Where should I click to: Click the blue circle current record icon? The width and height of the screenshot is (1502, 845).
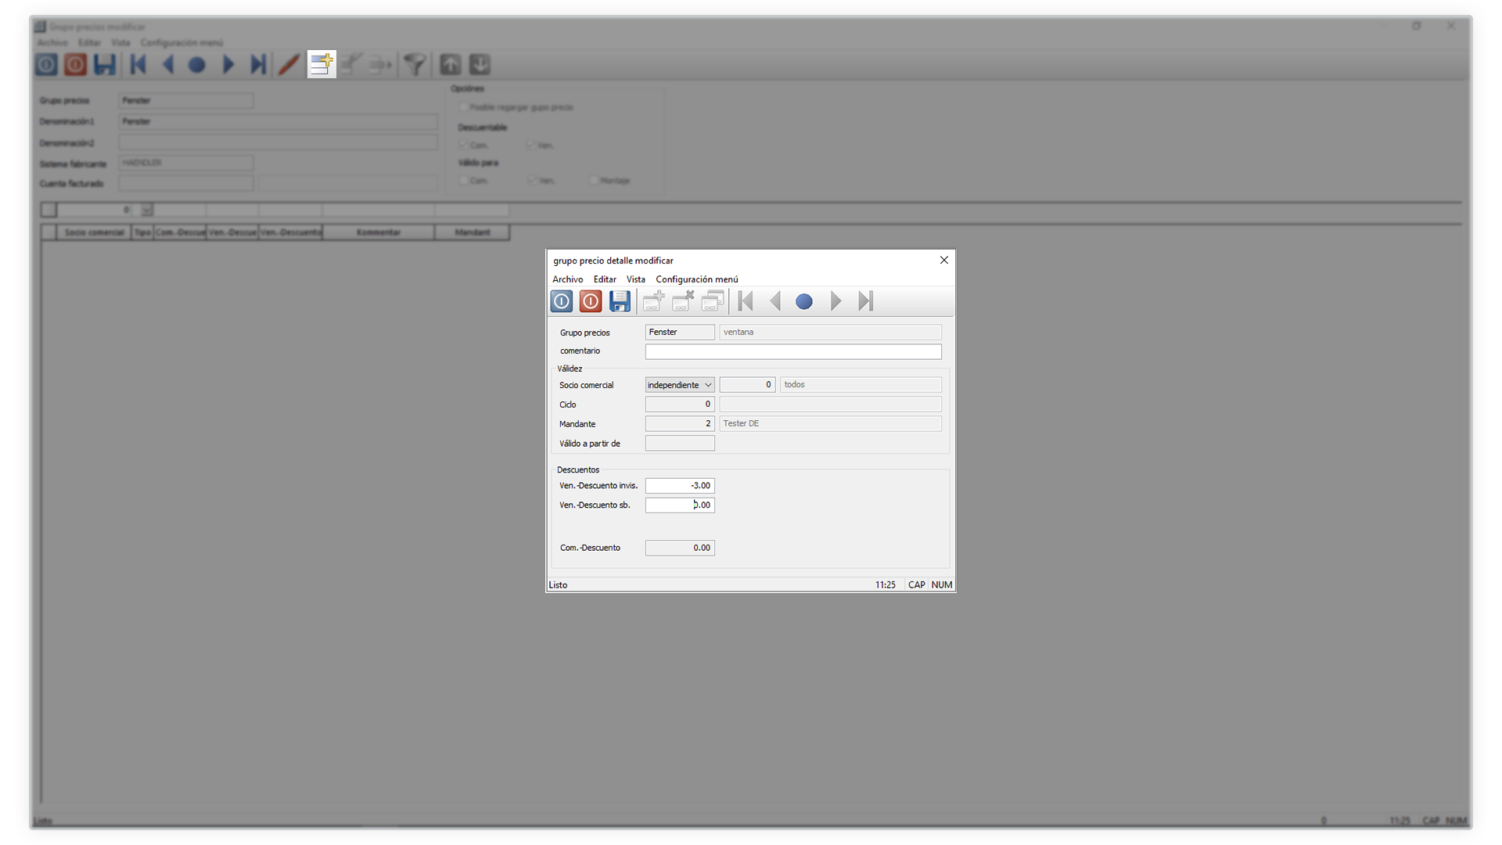click(x=804, y=301)
